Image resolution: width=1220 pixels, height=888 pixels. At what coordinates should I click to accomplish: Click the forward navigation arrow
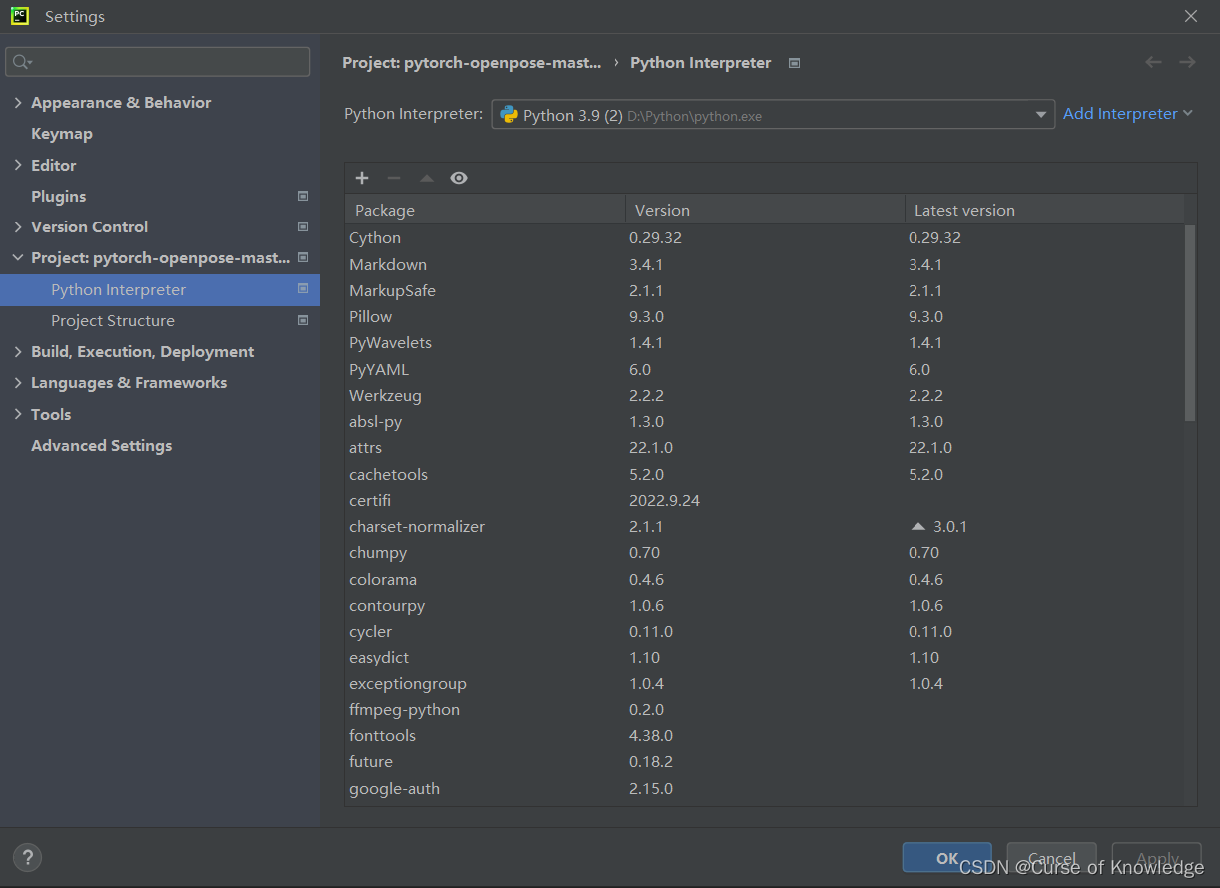click(1187, 62)
